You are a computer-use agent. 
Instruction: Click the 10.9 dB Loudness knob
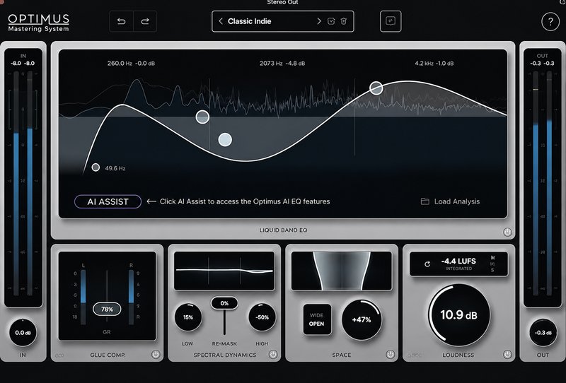coord(458,315)
